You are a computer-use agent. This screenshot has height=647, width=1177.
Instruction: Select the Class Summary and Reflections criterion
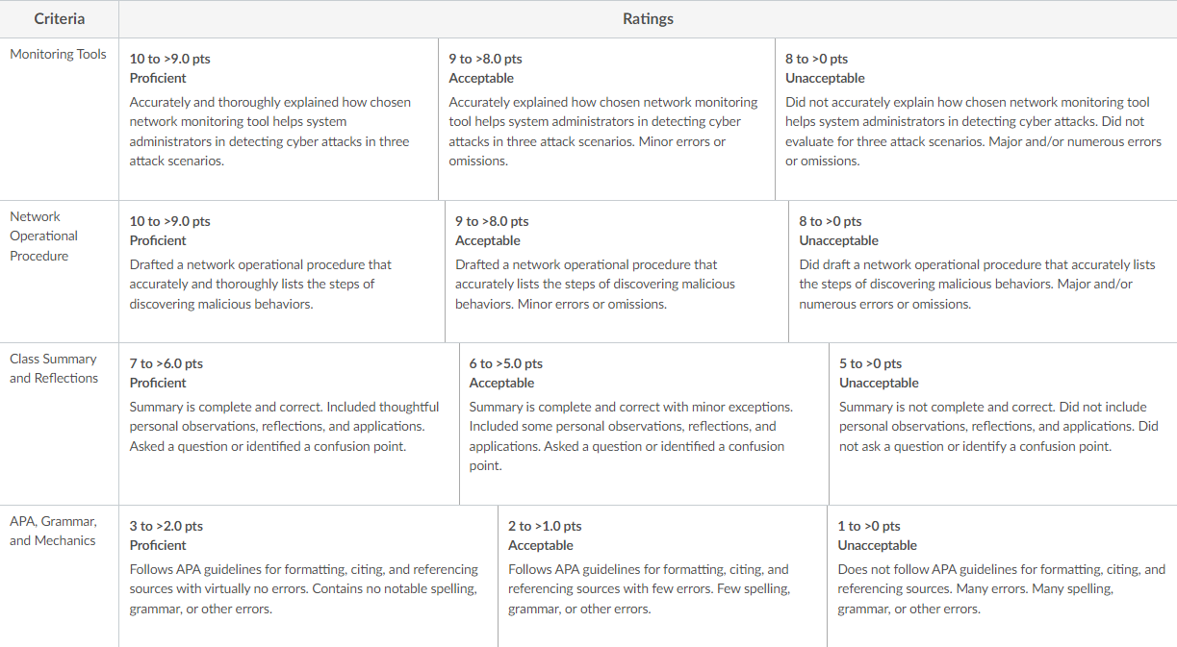point(54,368)
